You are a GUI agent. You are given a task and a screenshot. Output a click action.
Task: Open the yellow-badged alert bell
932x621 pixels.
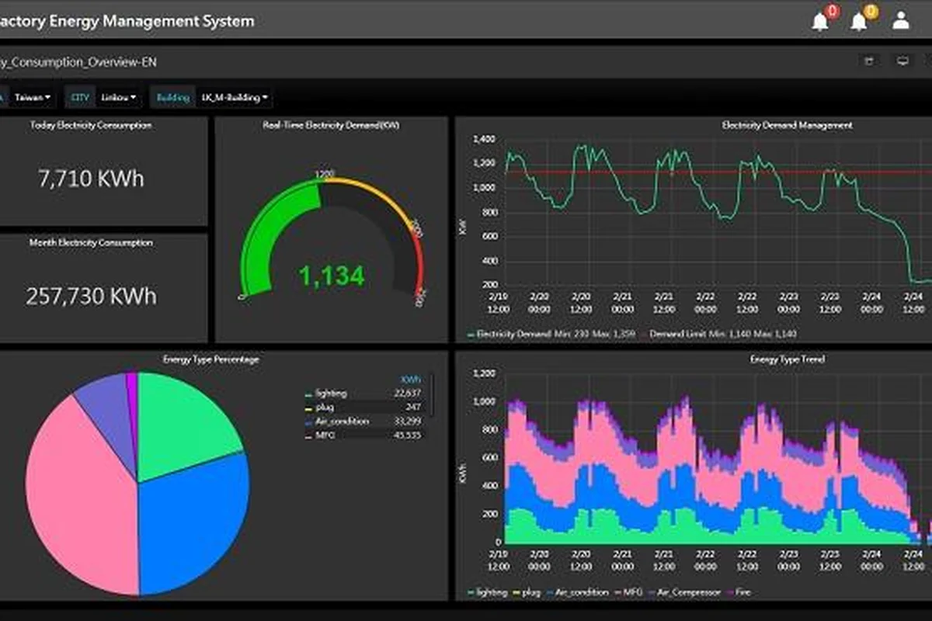859,22
